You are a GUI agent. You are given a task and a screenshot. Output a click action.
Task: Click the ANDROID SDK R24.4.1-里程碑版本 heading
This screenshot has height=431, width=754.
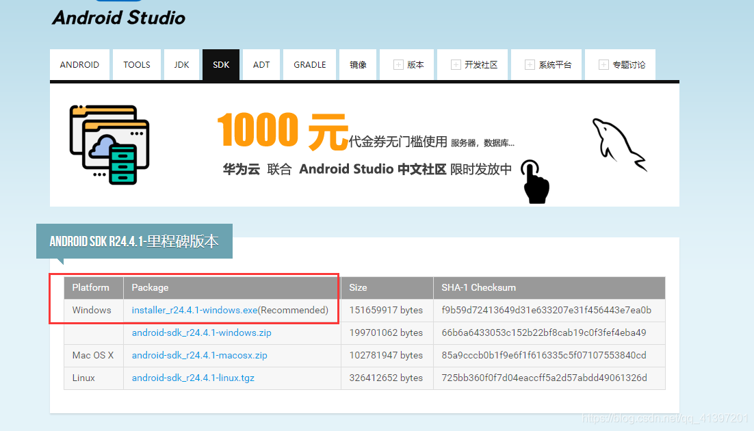pos(134,241)
